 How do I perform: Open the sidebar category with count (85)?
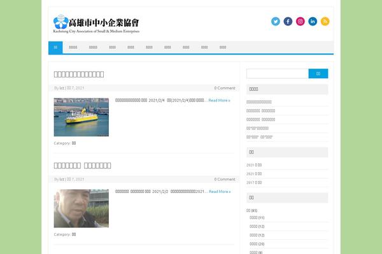coord(248,210)
